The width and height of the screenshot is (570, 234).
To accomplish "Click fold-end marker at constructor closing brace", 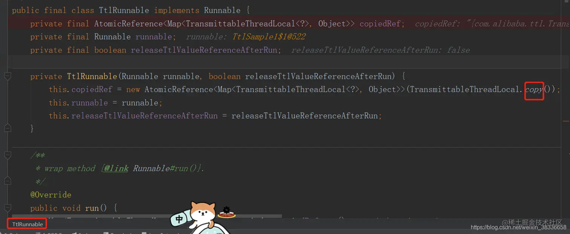I will coord(8,129).
